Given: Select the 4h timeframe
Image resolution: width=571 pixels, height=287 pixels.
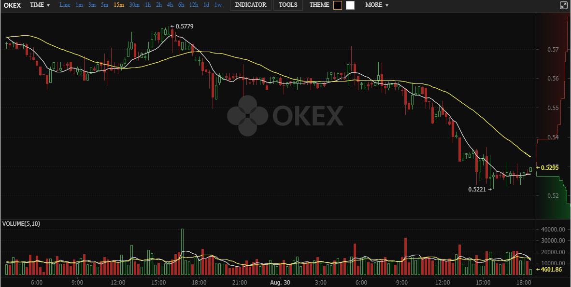Looking at the screenshot, I should click(170, 5).
